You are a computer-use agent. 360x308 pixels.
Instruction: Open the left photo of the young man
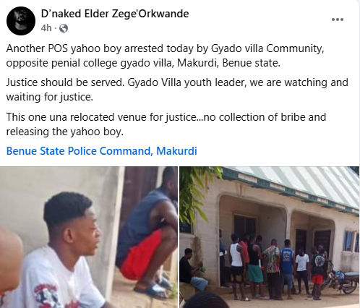[89, 237]
